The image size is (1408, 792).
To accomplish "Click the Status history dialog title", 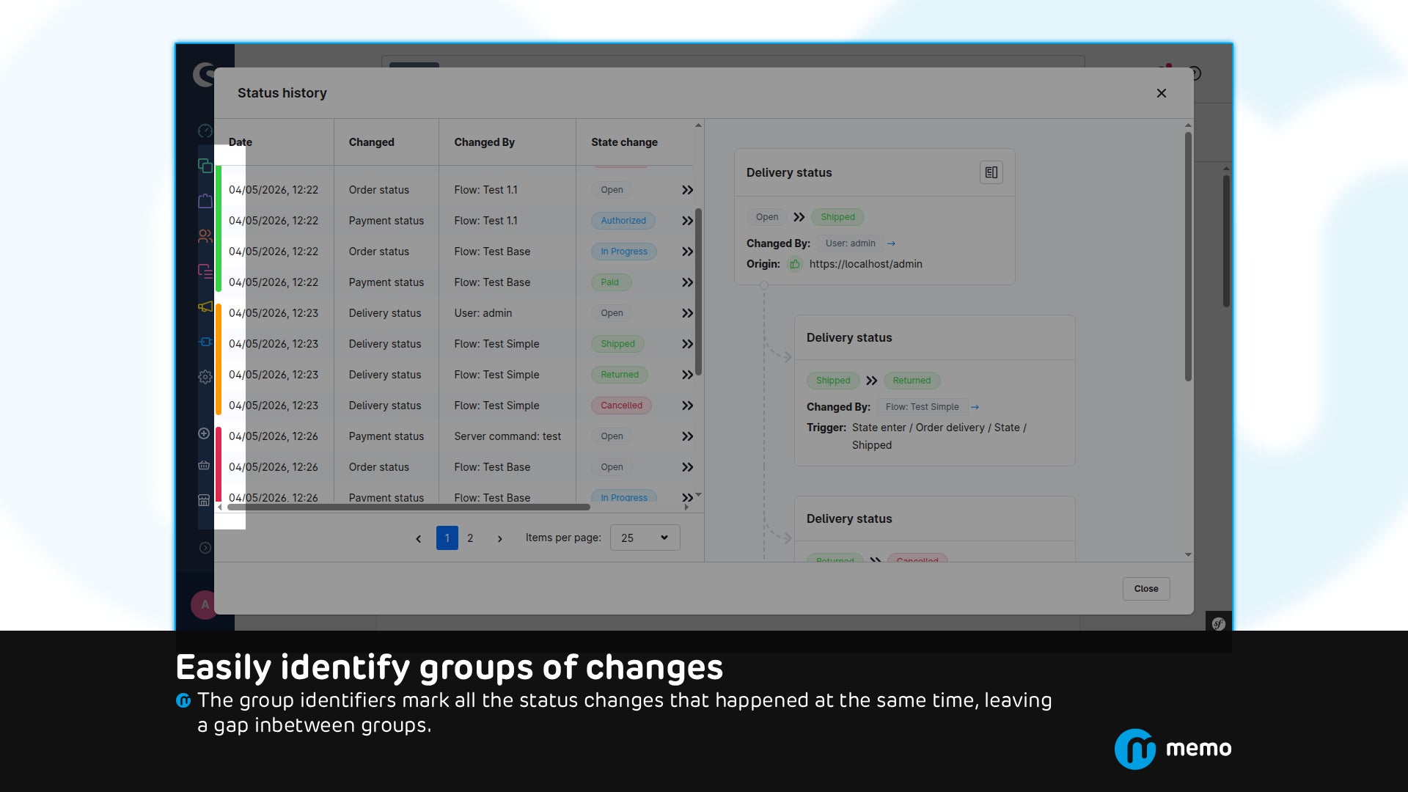I will (x=282, y=93).
